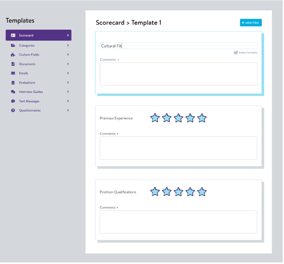Image resolution: width=284 pixels, height=264 pixels.
Task: Click the Emails envelope icon
Action: click(13, 73)
